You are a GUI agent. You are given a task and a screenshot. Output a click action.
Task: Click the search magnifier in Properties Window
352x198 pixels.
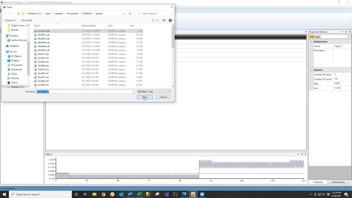pos(349,37)
